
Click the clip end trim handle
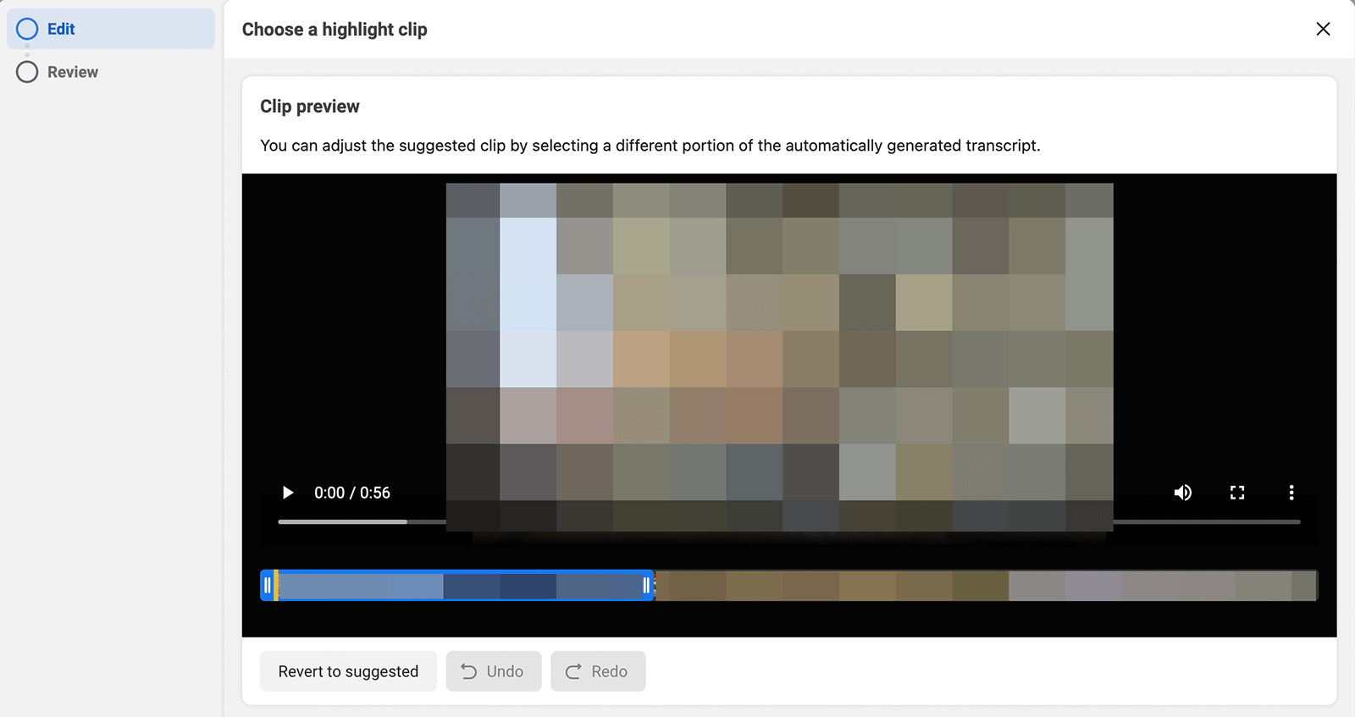(x=647, y=585)
